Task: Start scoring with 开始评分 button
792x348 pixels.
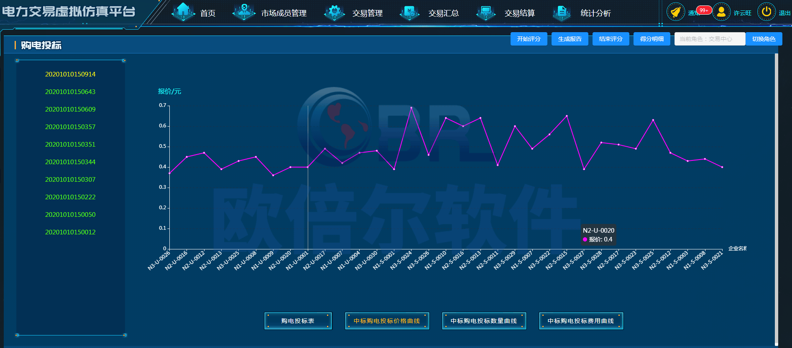Action: (529, 39)
